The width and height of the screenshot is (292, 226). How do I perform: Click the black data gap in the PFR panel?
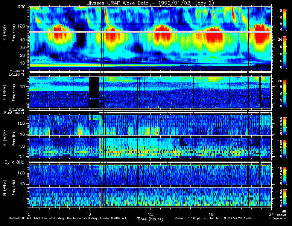tap(94, 92)
